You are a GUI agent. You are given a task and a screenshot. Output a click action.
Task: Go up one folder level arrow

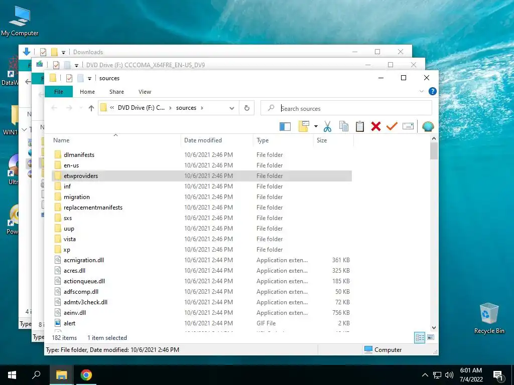91,108
